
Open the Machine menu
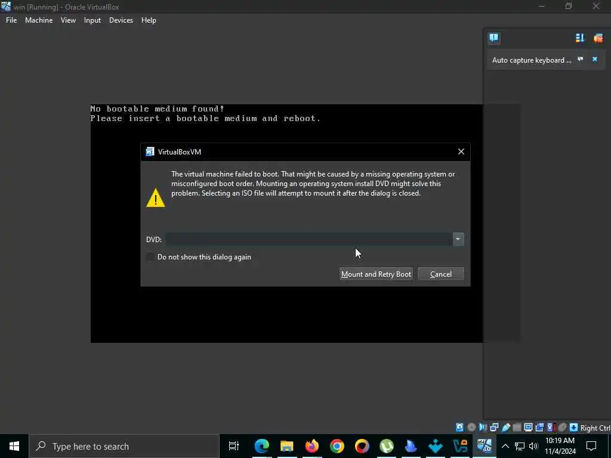click(x=39, y=20)
